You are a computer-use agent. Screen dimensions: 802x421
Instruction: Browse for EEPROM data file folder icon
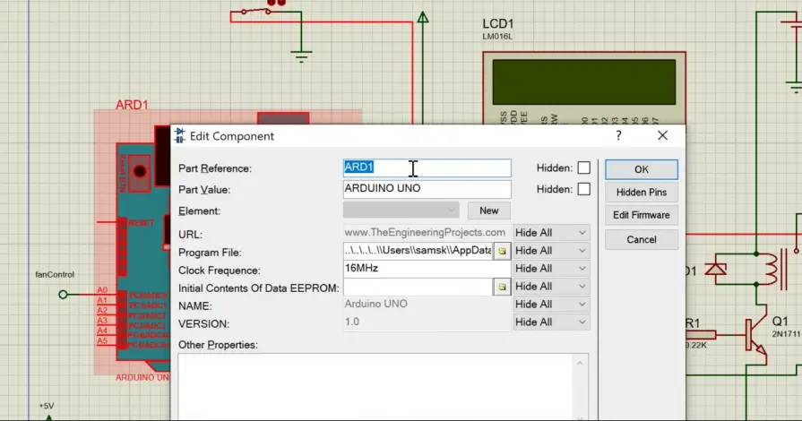click(502, 287)
